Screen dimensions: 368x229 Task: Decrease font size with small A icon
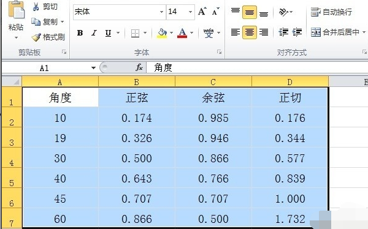(215, 11)
